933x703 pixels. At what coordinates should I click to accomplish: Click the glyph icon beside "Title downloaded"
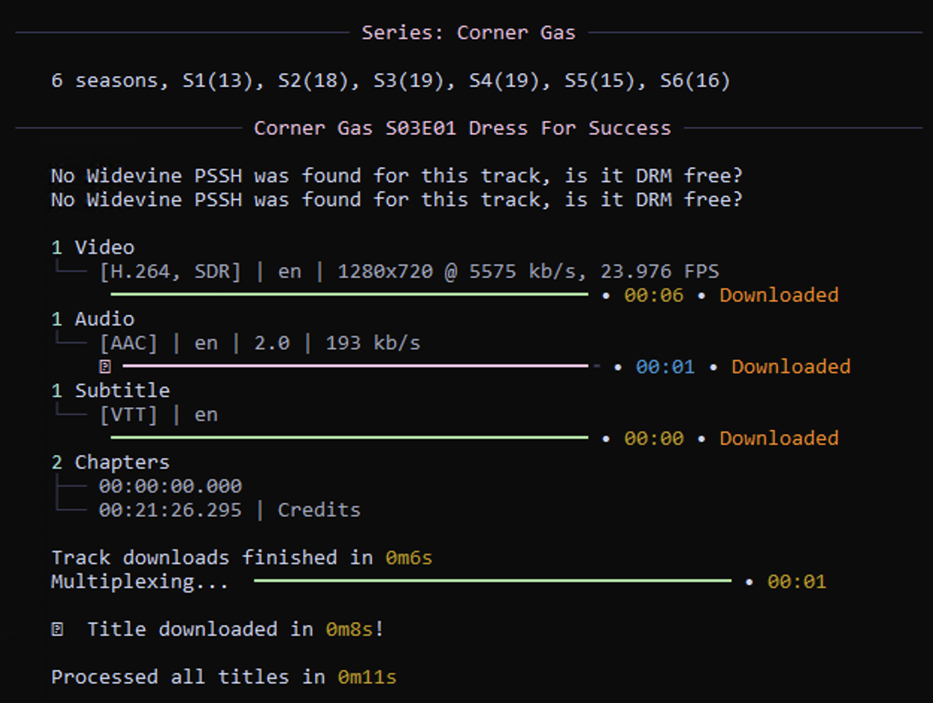point(57,629)
